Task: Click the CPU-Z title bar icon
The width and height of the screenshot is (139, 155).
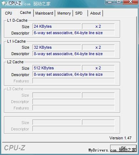Action: (4, 4)
